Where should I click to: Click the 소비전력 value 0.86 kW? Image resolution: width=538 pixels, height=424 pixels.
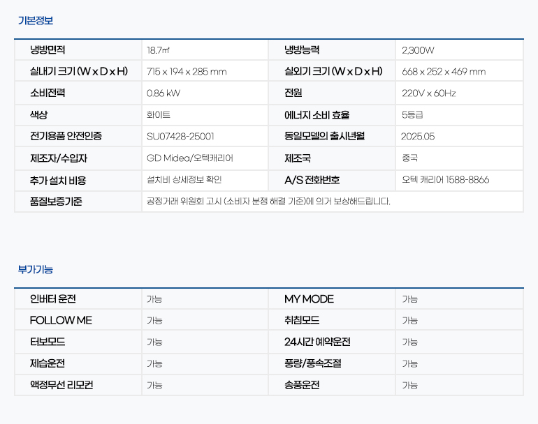pos(163,93)
